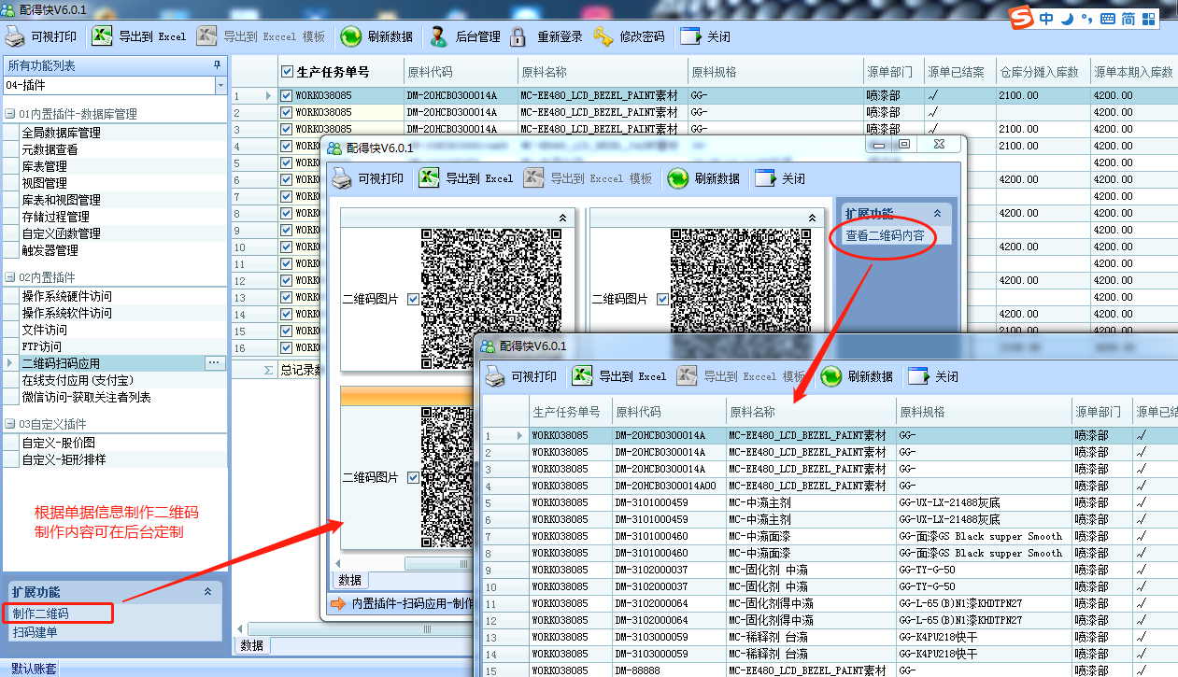Pin the 所有功能列表 panel with the pushpin icon

click(x=217, y=65)
